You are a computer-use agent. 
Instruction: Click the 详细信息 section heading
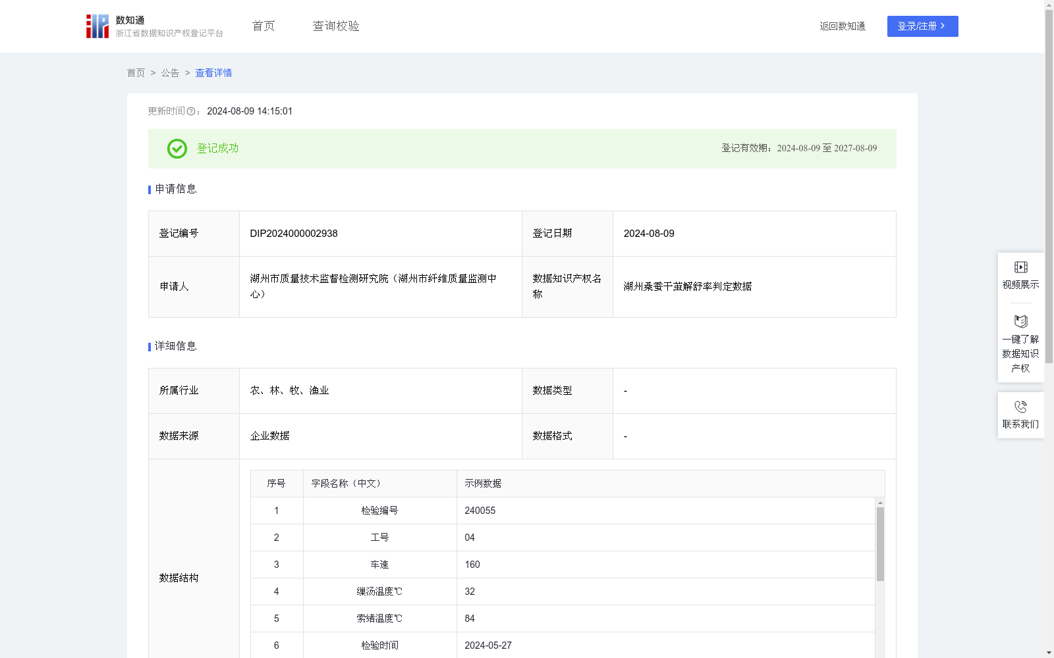click(176, 347)
